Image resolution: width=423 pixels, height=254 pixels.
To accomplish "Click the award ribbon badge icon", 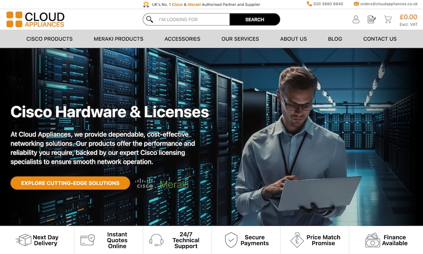I will click(x=146, y=4).
